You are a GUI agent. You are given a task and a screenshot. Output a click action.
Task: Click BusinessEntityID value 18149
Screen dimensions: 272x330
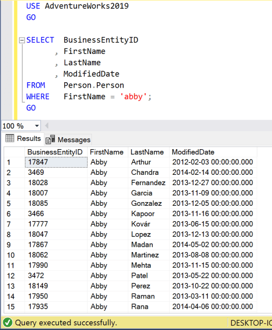56,286
